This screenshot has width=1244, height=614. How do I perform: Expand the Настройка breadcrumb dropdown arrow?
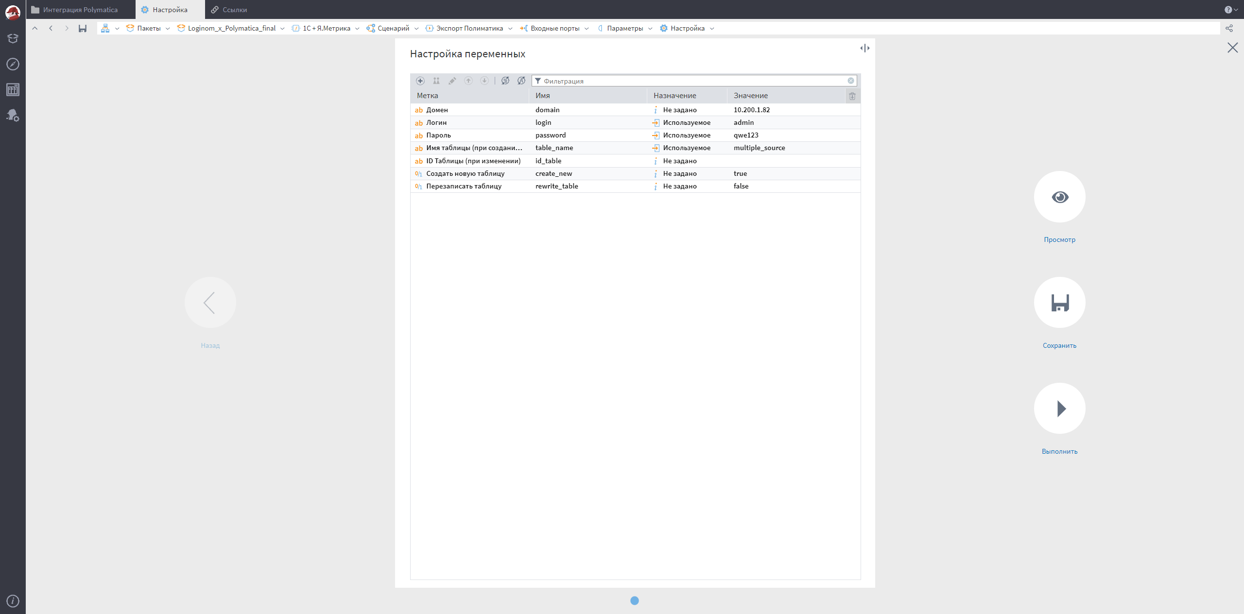[x=712, y=29]
